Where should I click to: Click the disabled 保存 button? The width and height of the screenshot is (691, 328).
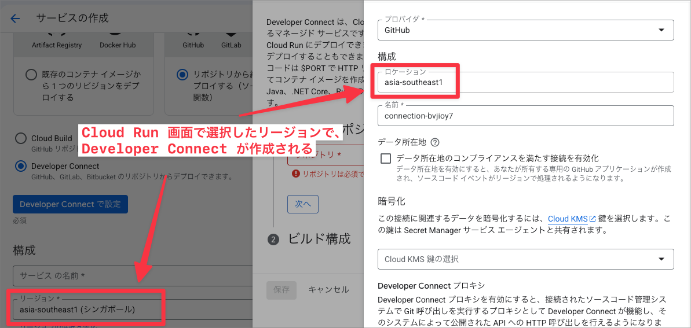coord(281,290)
